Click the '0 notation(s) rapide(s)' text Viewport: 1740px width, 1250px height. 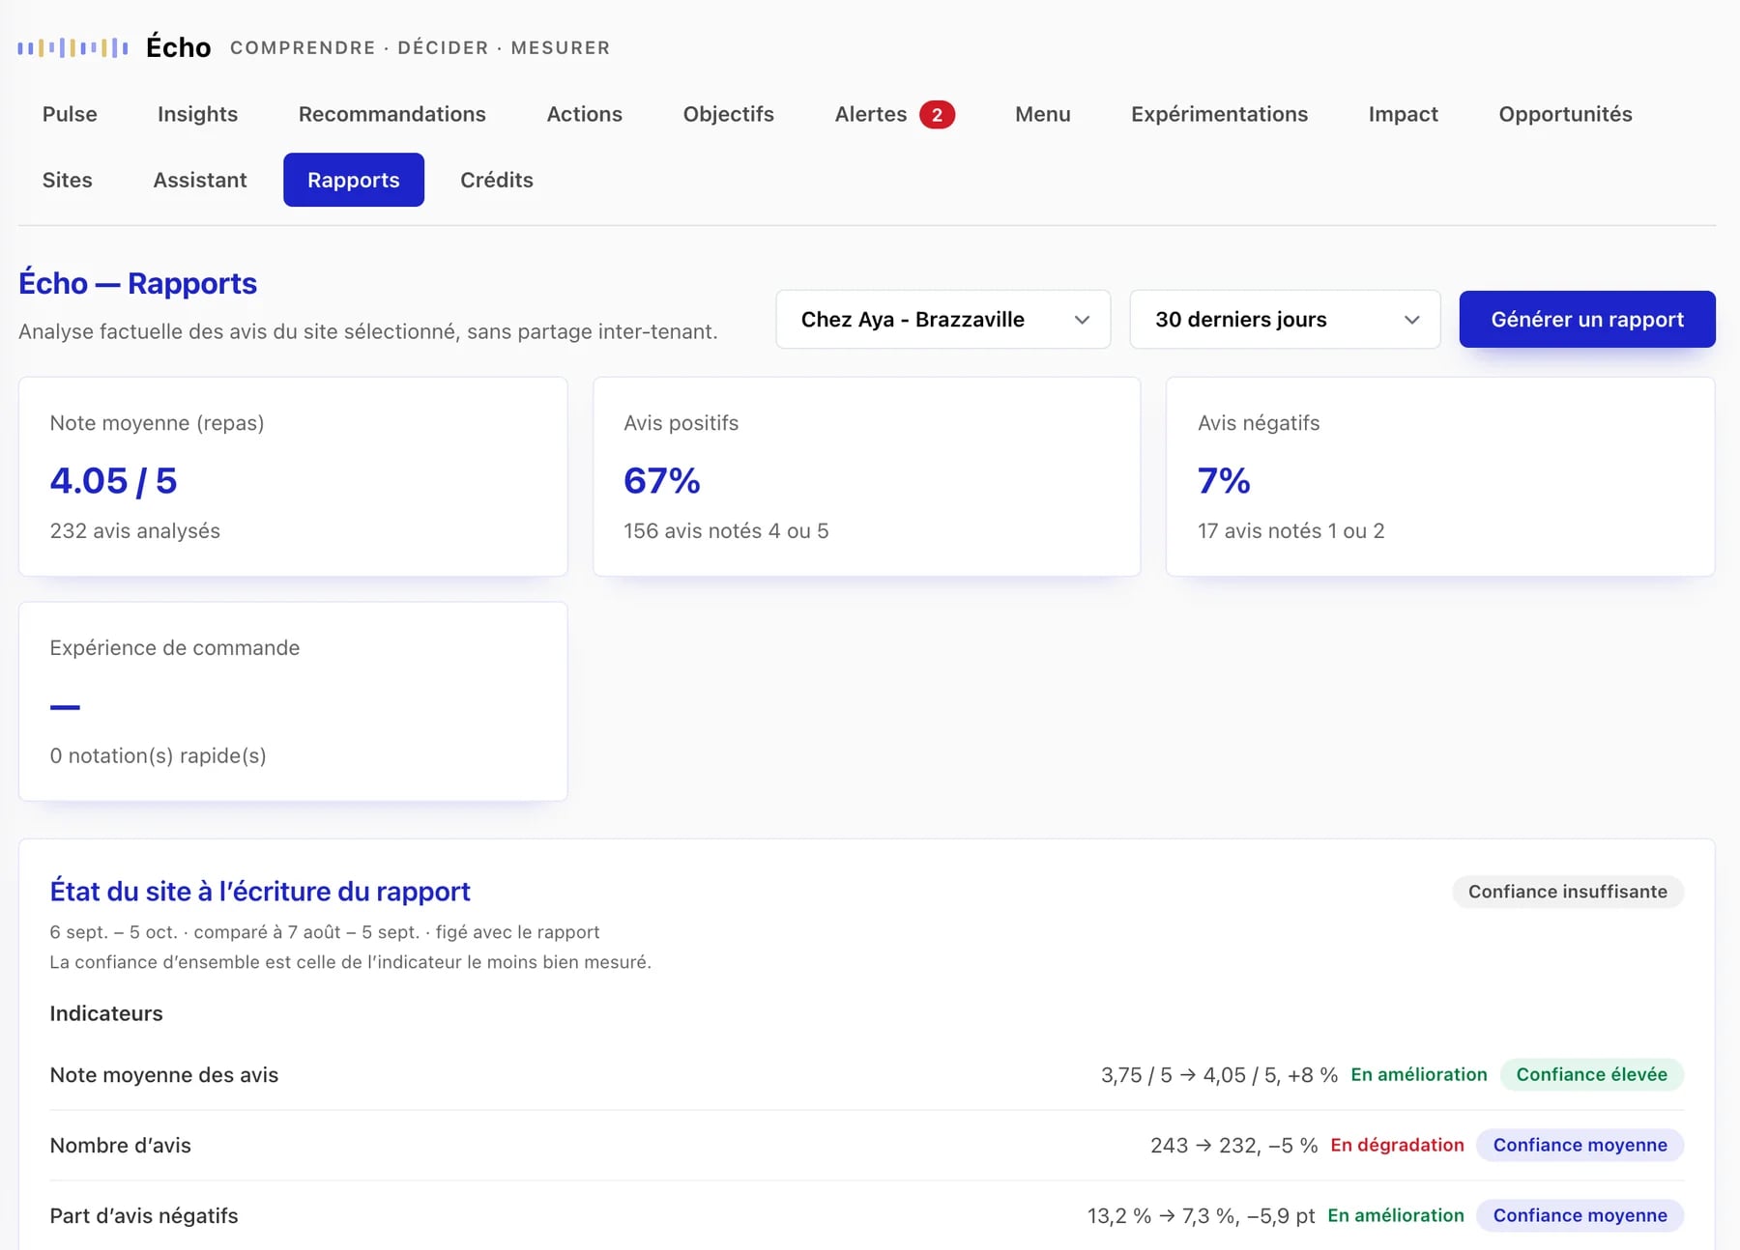pyautogui.click(x=159, y=756)
